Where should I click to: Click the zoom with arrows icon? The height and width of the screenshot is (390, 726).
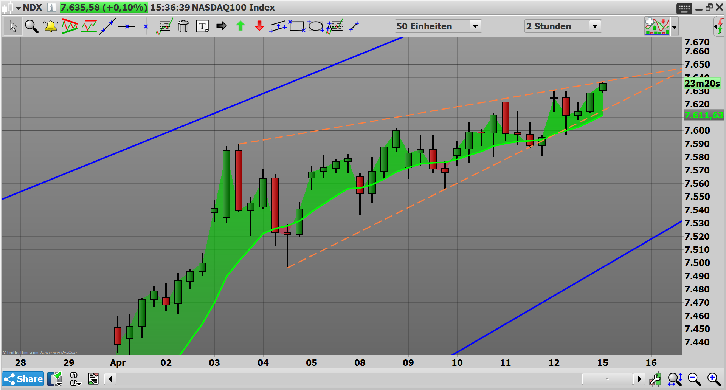(675, 379)
